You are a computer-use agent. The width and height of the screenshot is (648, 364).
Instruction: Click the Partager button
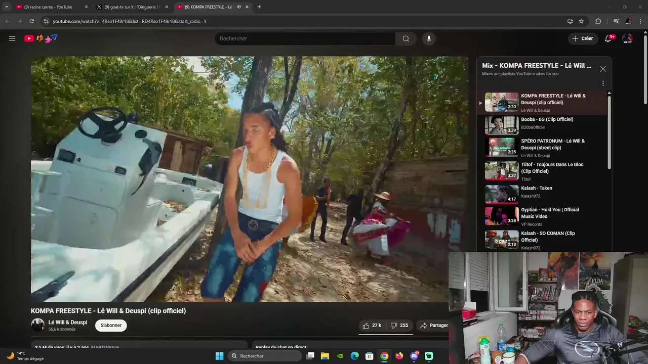pyautogui.click(x=434, y=326)
